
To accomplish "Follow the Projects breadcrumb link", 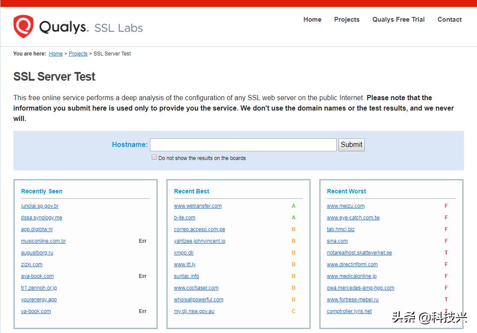I will 78,54.
